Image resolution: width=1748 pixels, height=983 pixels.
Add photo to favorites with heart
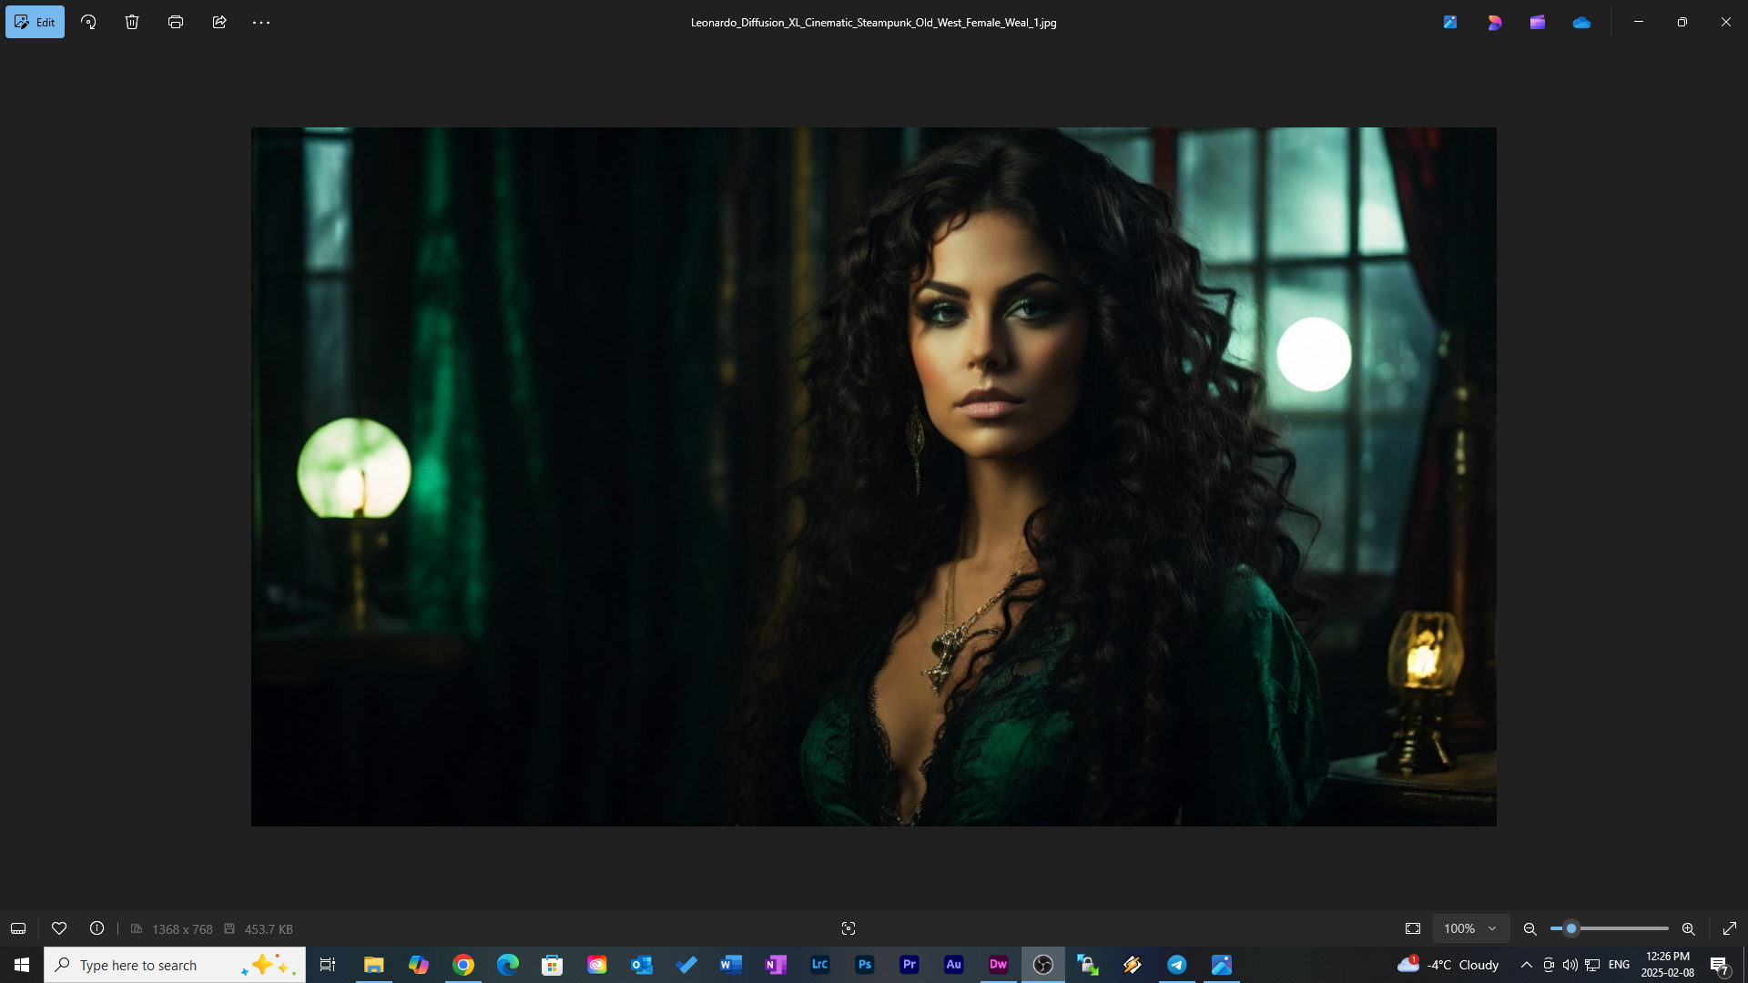coord(59,928)
